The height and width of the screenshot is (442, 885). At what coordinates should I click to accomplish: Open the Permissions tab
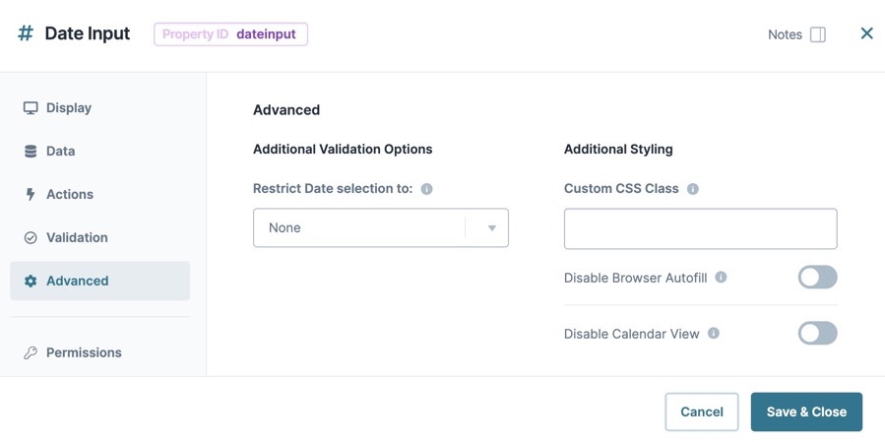coord(99,352)
